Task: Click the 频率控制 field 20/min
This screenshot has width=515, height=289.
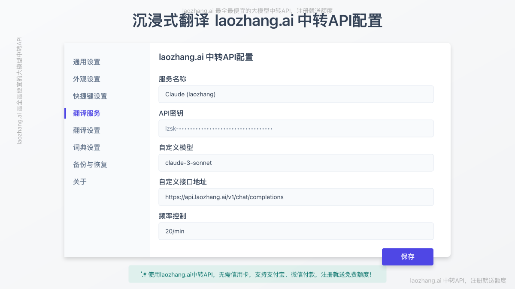Action: pos(296,231)
